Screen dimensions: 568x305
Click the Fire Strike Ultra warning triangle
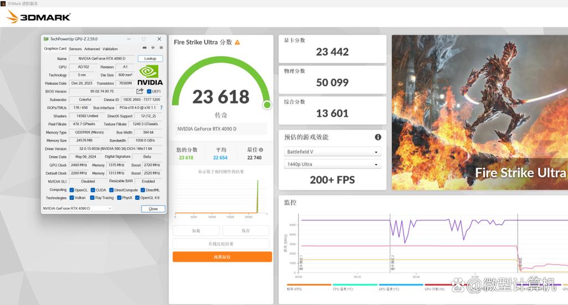pyautogui.click(x=237, y=42)
